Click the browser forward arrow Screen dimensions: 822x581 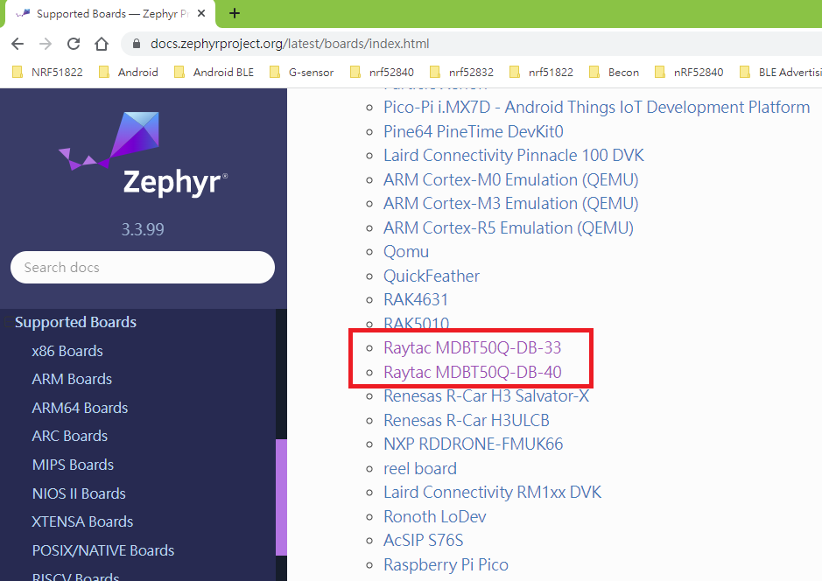pyautogui.click(x=46, y=44)
